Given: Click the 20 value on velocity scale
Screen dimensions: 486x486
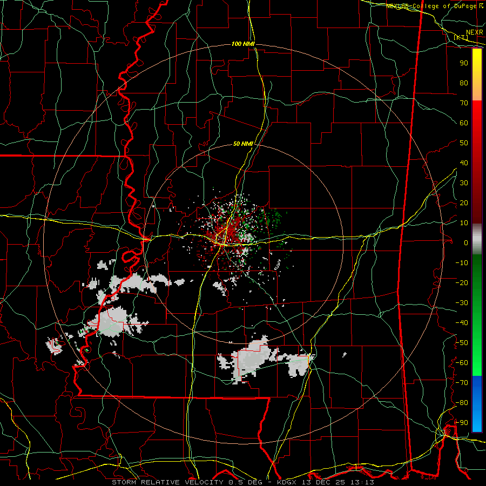Looking at the screenshot, I should 464,203.
